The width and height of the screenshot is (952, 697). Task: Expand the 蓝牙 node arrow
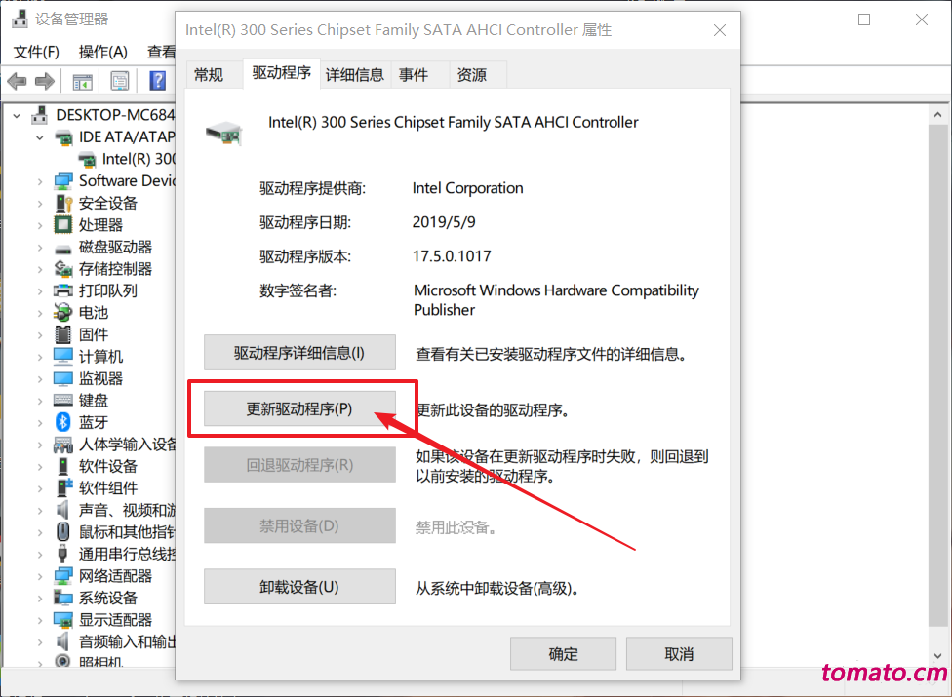[39, 422]
